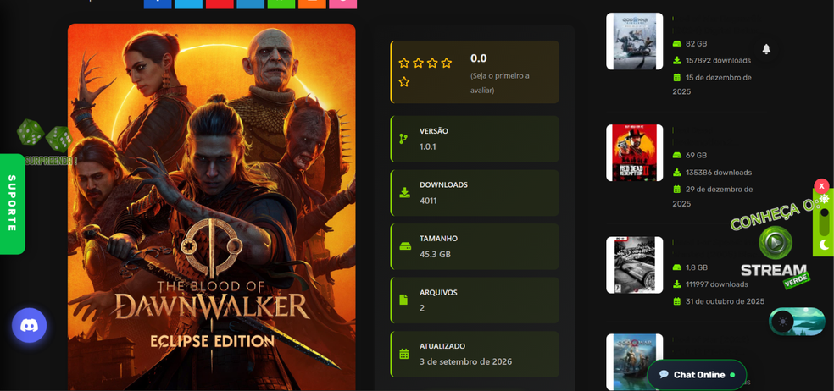Click the download icon next to 157892 downloads
Viewport: 834px width, 391px height.
[677, 61]
